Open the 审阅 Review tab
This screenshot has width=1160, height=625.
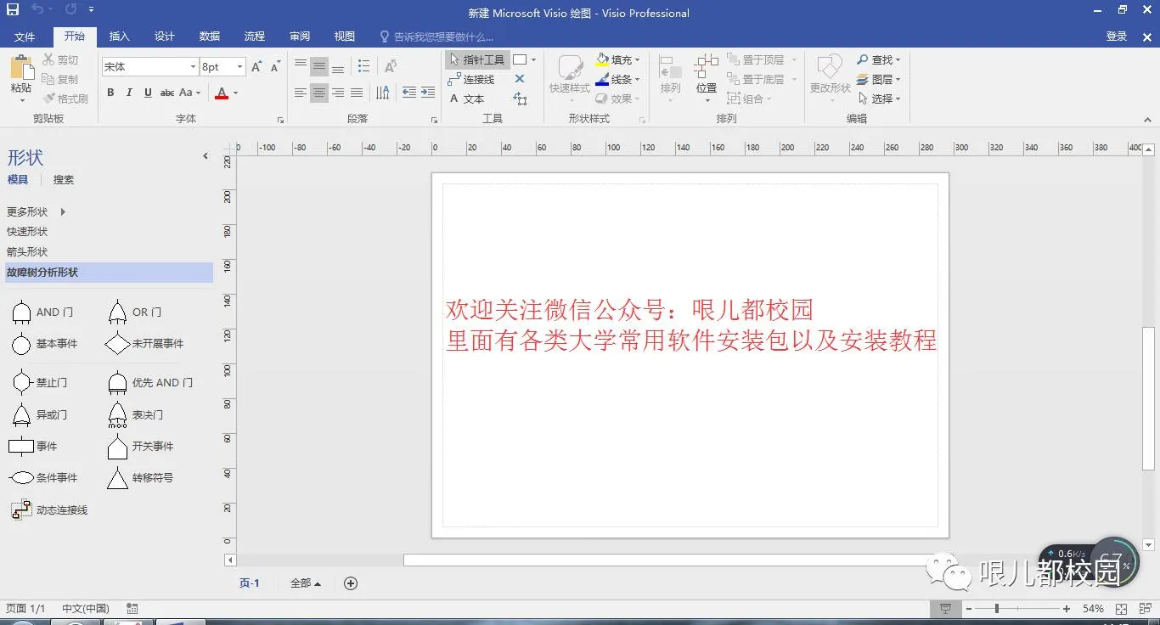click(x=300, y=37)
